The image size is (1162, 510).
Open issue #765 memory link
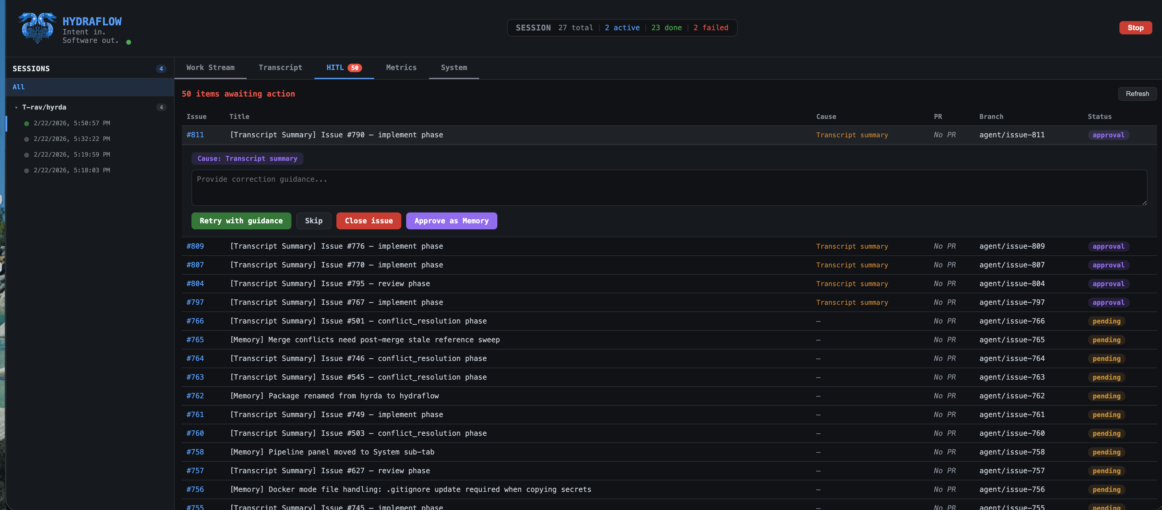coord(195,339)
